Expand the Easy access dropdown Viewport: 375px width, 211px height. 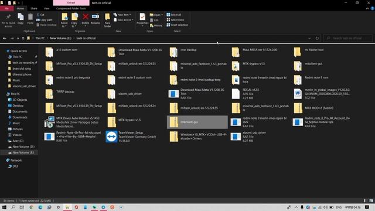pos(124,20)
